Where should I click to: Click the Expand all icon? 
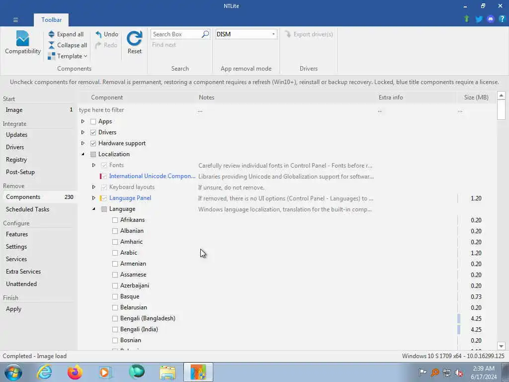point(51,34)
